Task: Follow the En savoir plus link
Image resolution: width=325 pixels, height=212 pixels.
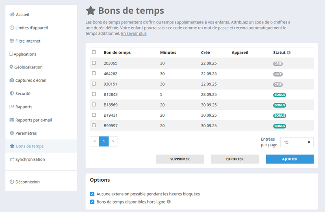Action: [x=134, y=34]
